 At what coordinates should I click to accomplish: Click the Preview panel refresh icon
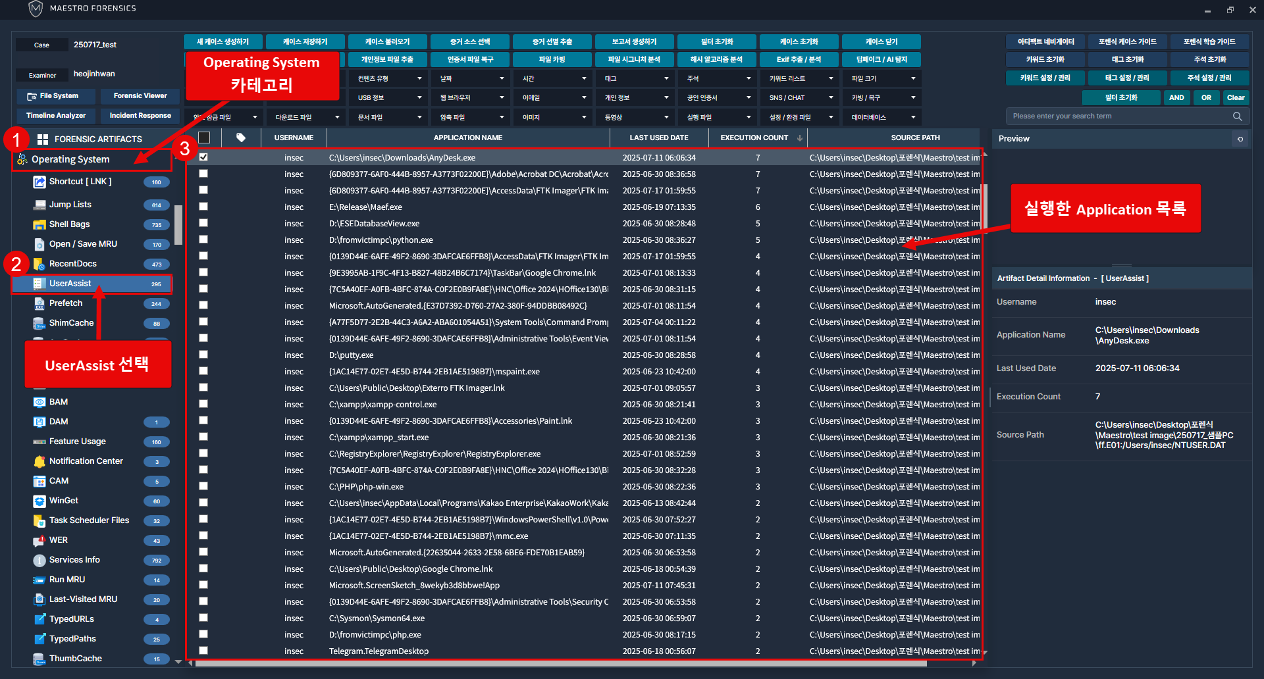1240,139
